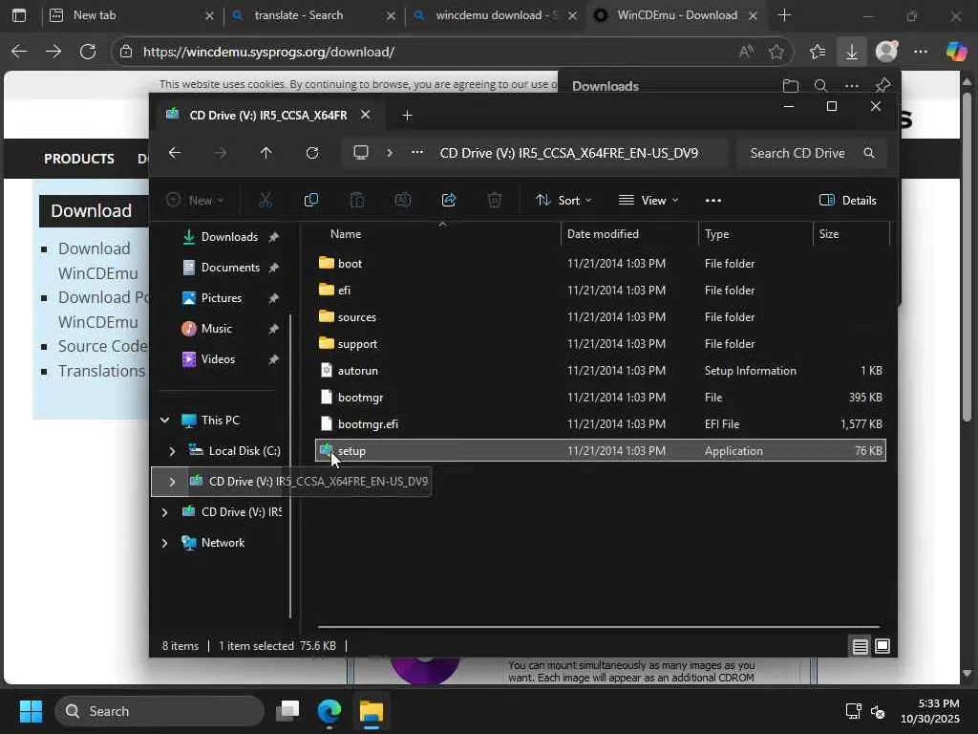Click the Edge address bar URL
This screenshot has height=734, width=978.
coord(268,52)
